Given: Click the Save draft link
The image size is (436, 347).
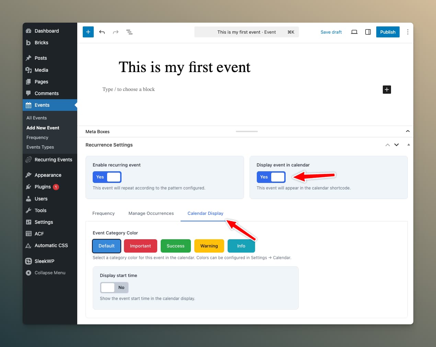Looking at the screenshot, I should point(331,32).
